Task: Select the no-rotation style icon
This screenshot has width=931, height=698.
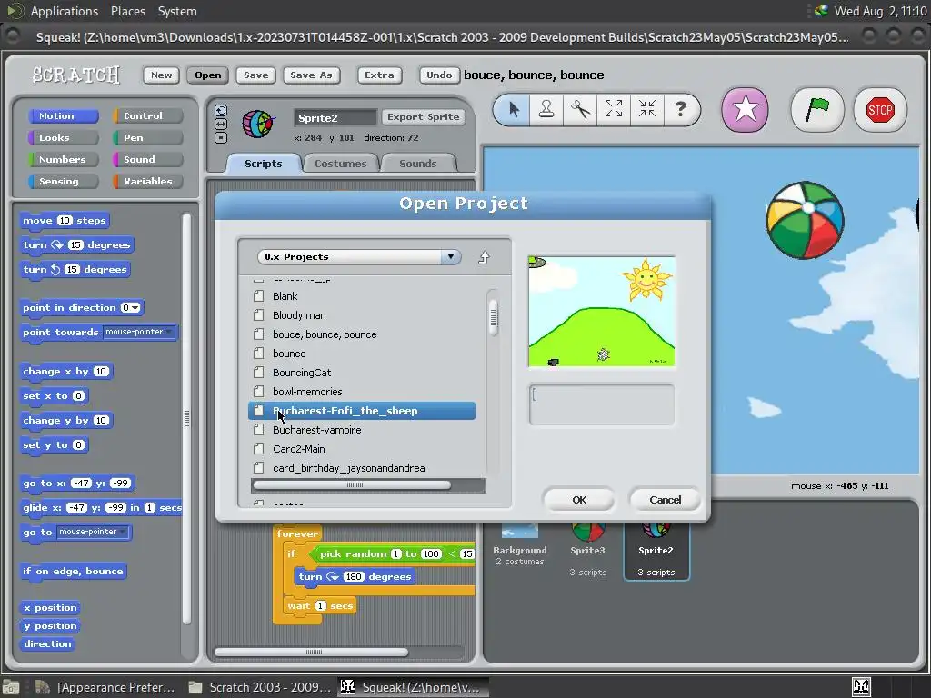Action: tap(220, 138)
